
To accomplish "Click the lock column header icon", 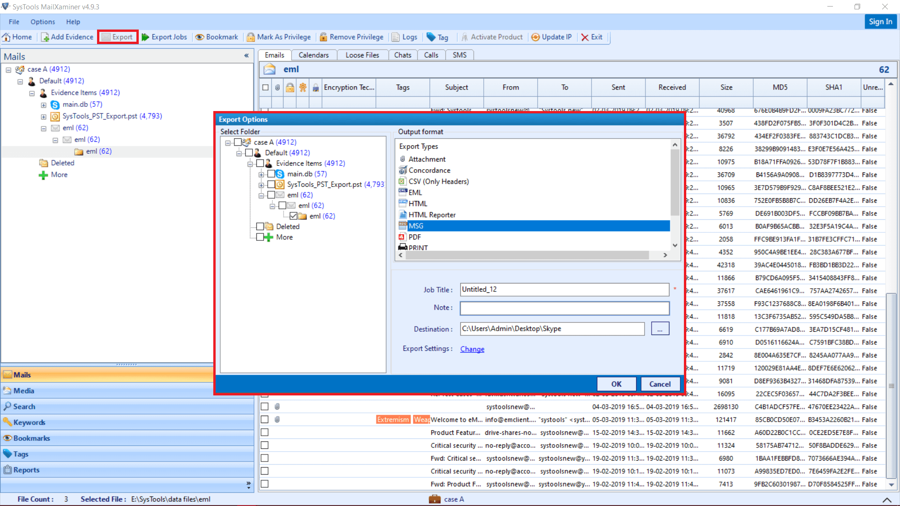I will [290, 87].
